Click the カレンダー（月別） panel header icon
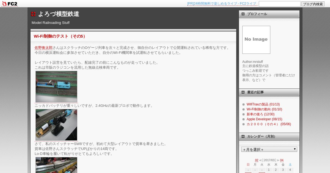 [243, 136]
